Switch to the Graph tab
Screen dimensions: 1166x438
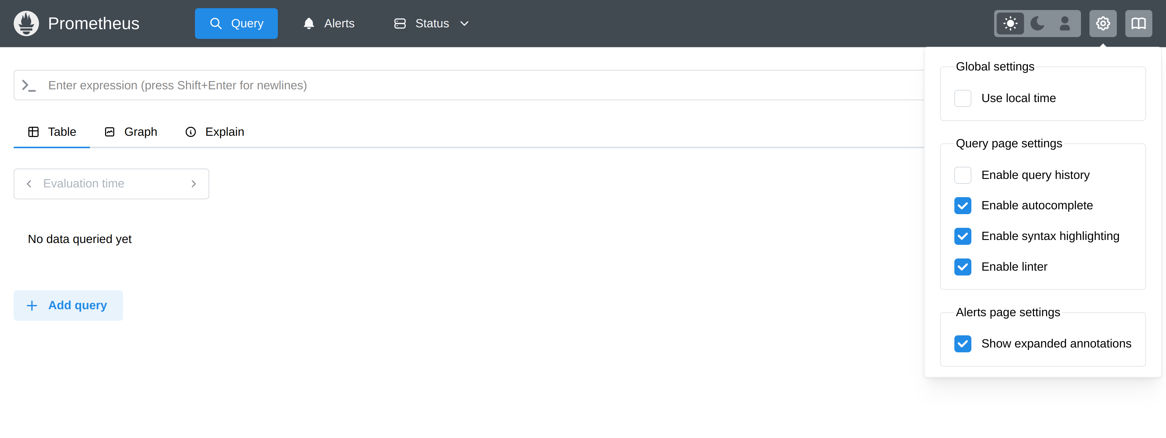(131, 132)
